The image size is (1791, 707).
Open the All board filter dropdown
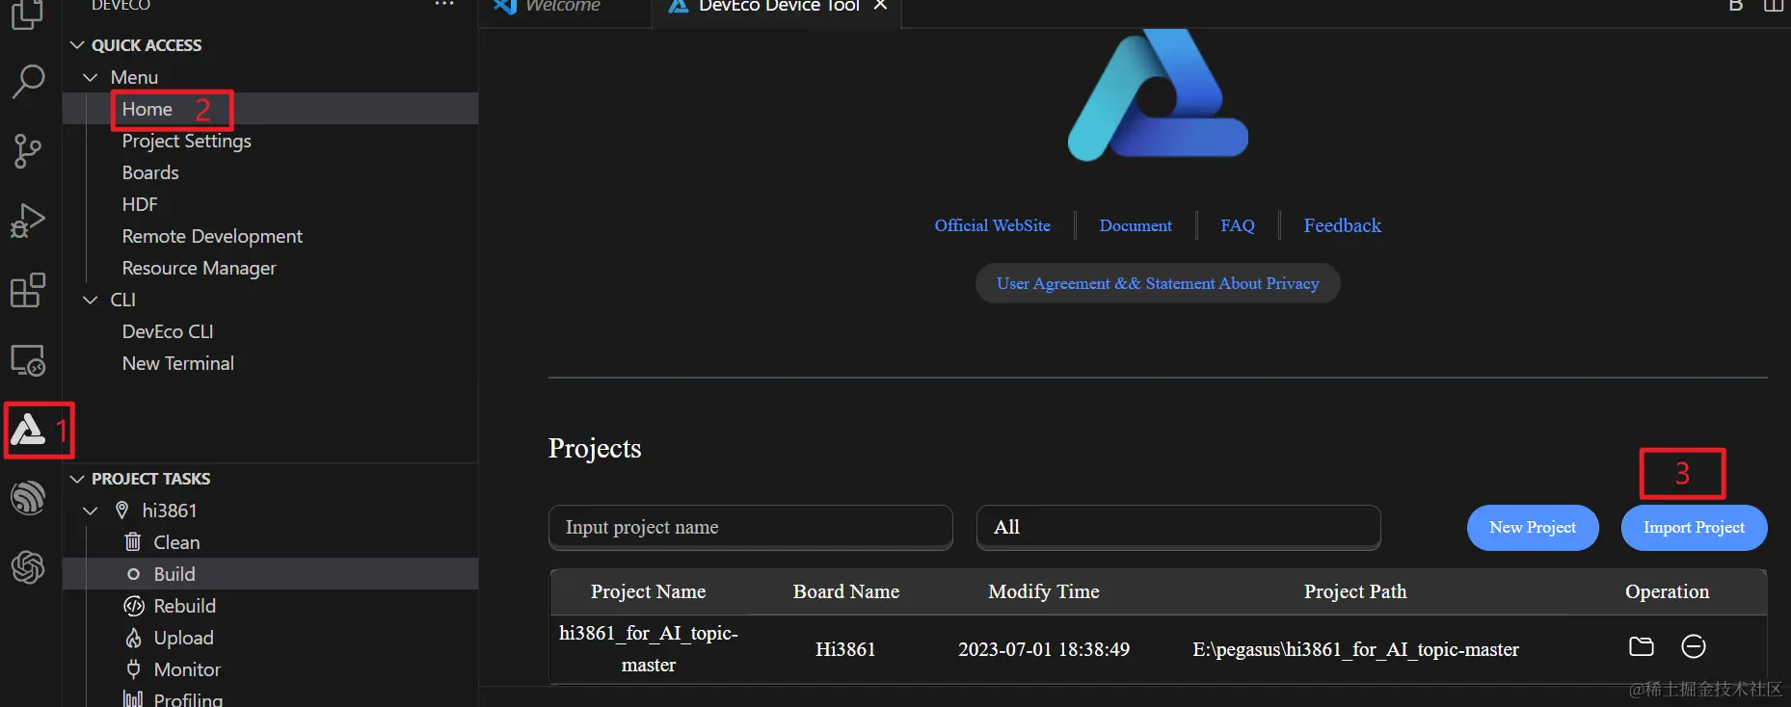pos(1178,527)
